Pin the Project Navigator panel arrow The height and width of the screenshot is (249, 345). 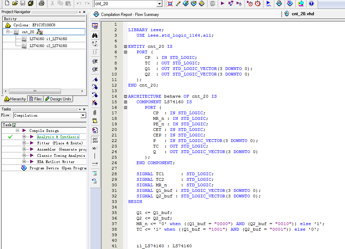point(80,12)
